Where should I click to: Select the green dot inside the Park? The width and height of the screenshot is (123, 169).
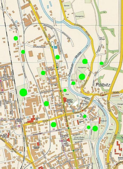[x=65, y=90]
